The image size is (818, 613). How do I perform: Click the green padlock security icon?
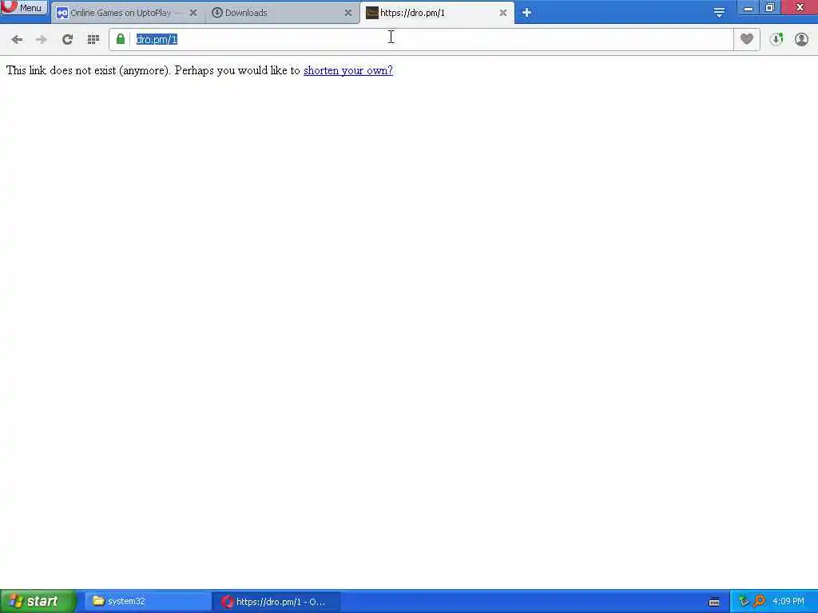click(x=121, y=39)
